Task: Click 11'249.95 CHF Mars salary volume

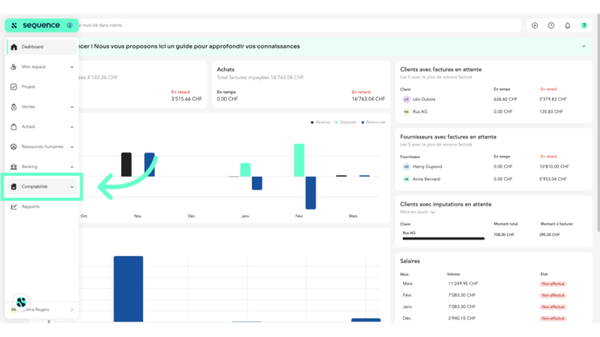Action: coord(463,284)
